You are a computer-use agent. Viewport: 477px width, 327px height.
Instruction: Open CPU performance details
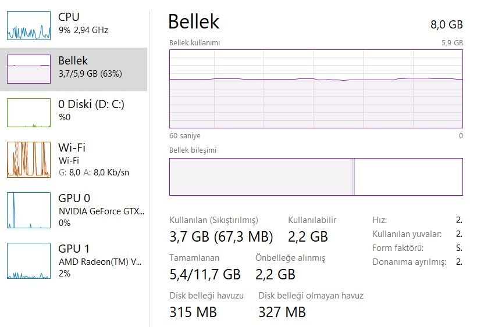point(83,23)
